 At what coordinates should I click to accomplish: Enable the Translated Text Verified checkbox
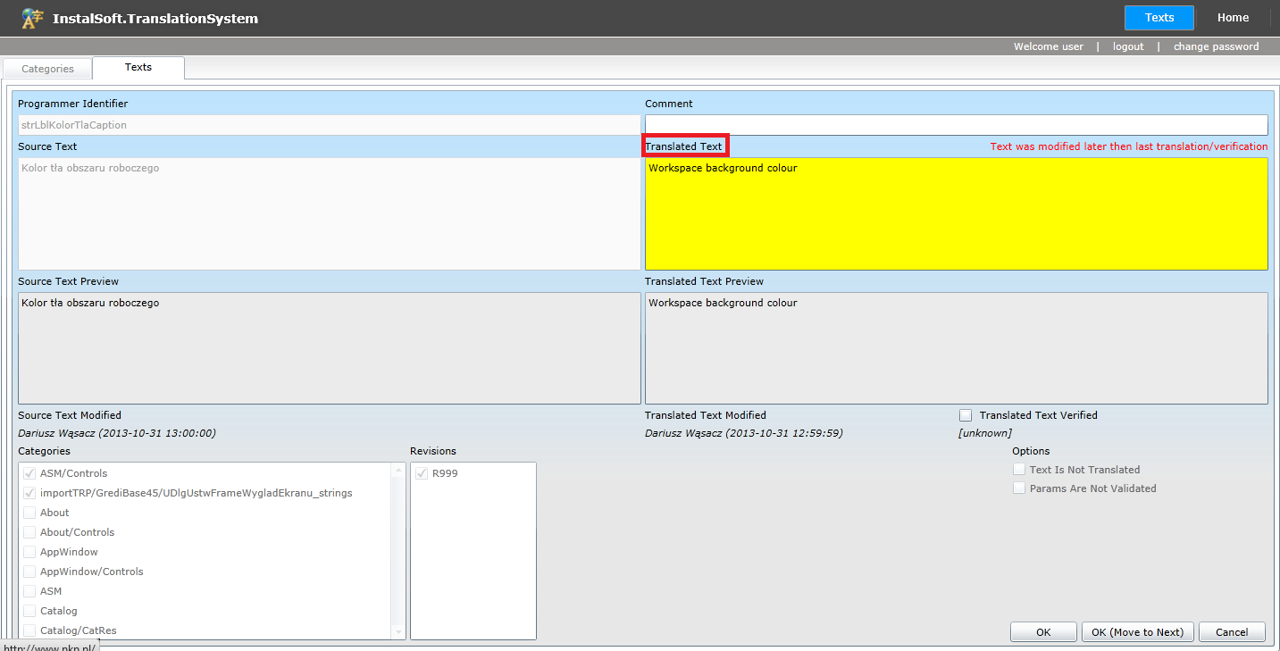pos(966,415)
